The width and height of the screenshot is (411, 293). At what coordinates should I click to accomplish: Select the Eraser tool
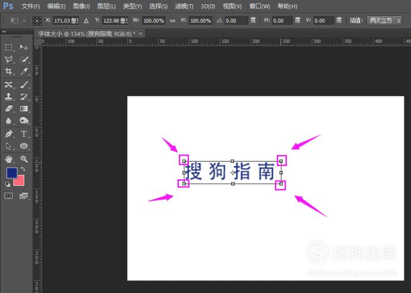coord(9,109)
